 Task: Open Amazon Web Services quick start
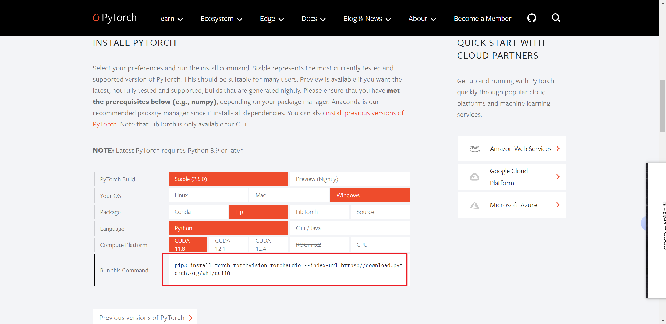511,149
